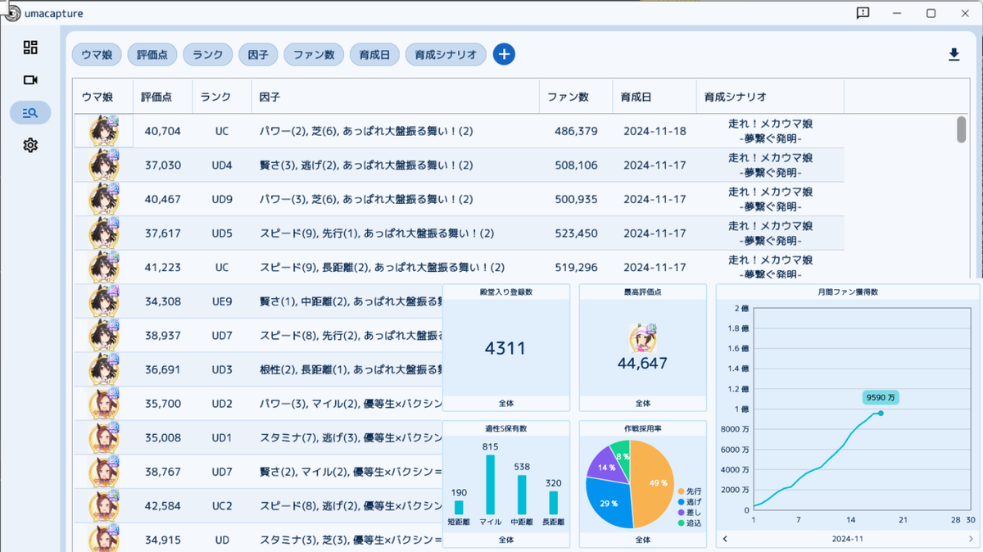This screenshot has width=983, height=552.
Task: Select the fan count 519,296
Action: tap(576, 268)
